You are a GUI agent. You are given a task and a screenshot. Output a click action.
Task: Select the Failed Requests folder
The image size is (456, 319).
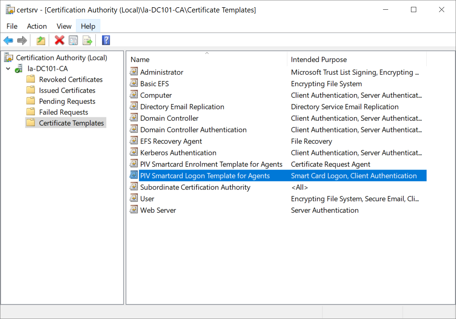pyautogui.click(x=63, y=112)
